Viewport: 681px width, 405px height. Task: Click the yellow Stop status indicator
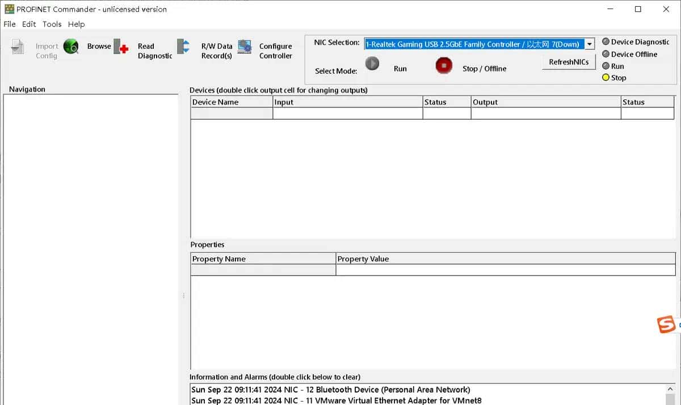(x=606, y=78)
